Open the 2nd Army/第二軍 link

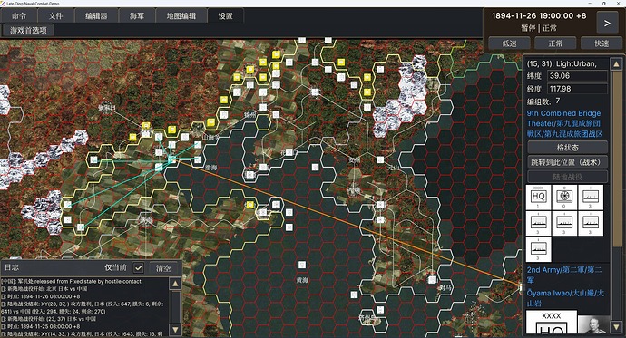[563, 275]
